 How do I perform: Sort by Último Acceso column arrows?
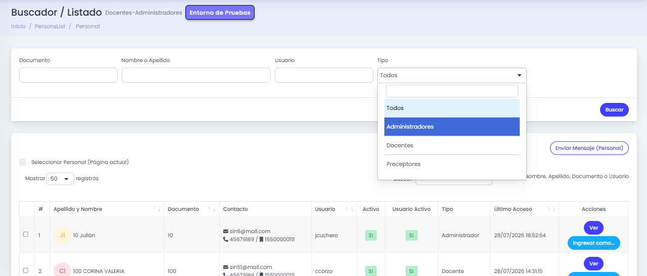[x=552, y=209]
